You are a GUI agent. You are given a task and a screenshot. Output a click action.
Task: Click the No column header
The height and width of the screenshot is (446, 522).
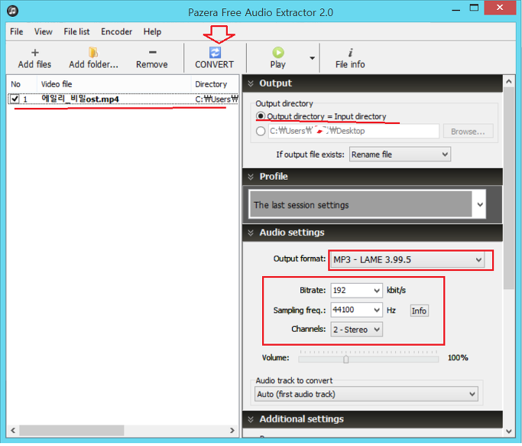[x=22, y=84]
